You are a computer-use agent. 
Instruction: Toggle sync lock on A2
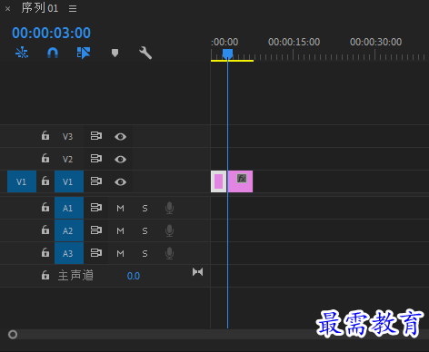pos(96,230)
